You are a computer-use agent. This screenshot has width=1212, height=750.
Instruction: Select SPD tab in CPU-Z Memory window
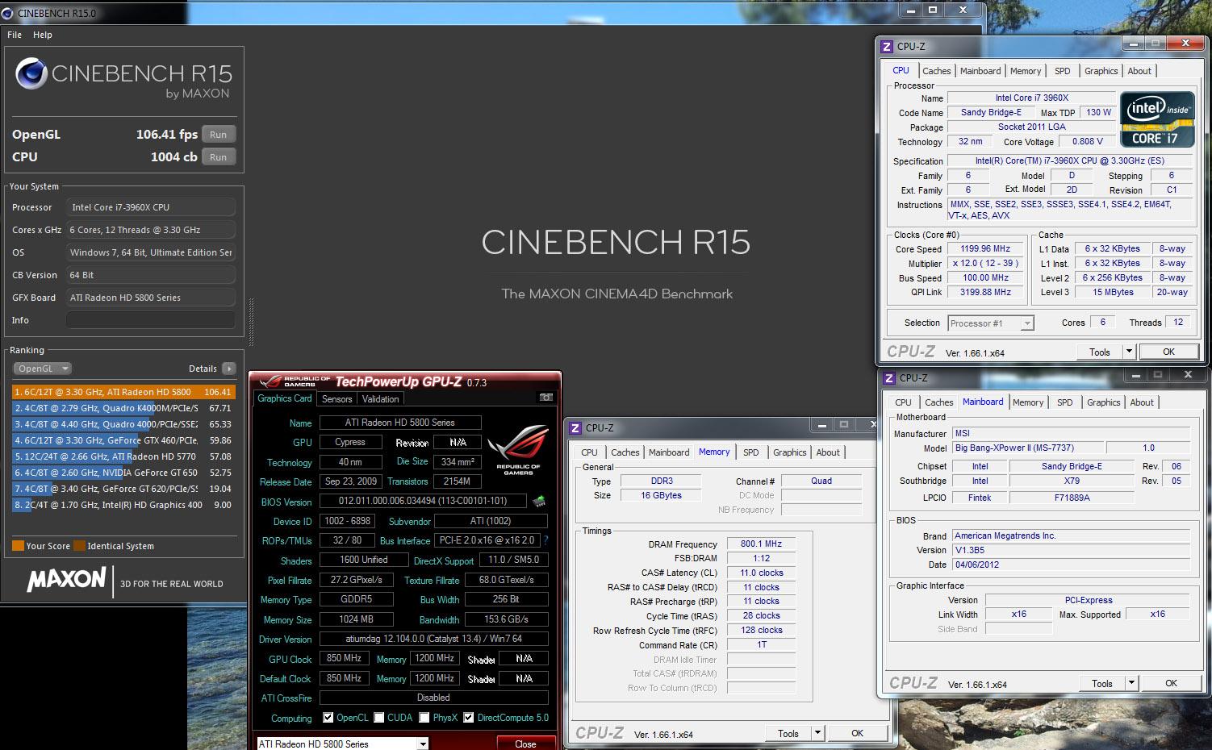tap(750, 452)
